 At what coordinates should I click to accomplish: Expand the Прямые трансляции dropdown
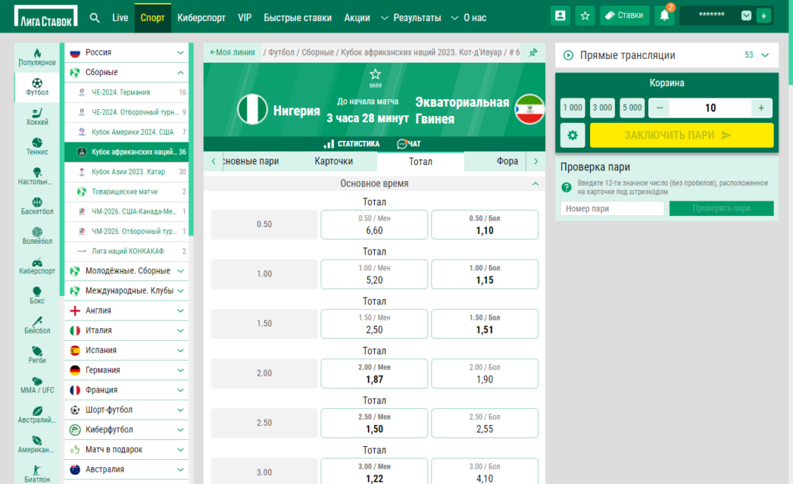(x=765, y=55)
